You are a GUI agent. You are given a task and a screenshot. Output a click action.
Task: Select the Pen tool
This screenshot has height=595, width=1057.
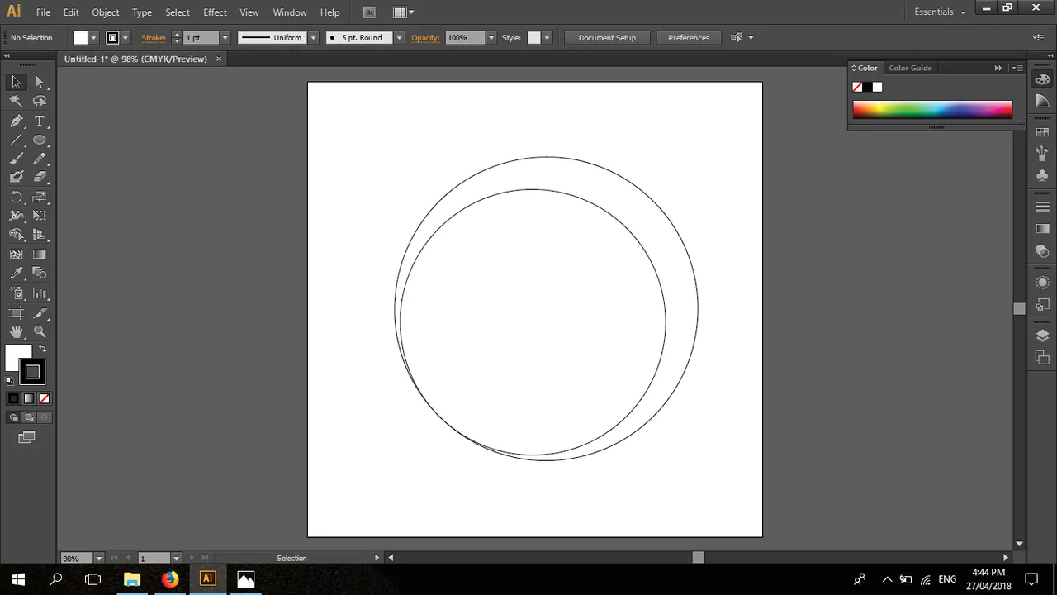(x=16, y=121)
